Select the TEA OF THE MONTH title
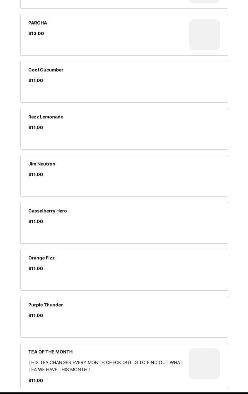248x394 pixels. click(50, 352)
